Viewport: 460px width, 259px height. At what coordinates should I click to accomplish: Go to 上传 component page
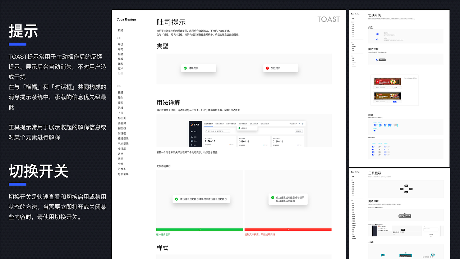(120, 113)
